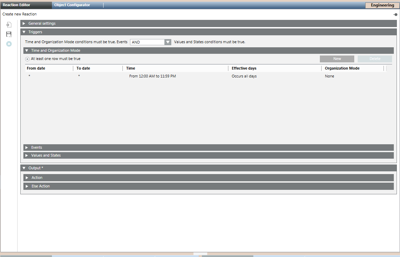
Task: Click the Save As floppy disk icon
Action: (x=9, y=34)
